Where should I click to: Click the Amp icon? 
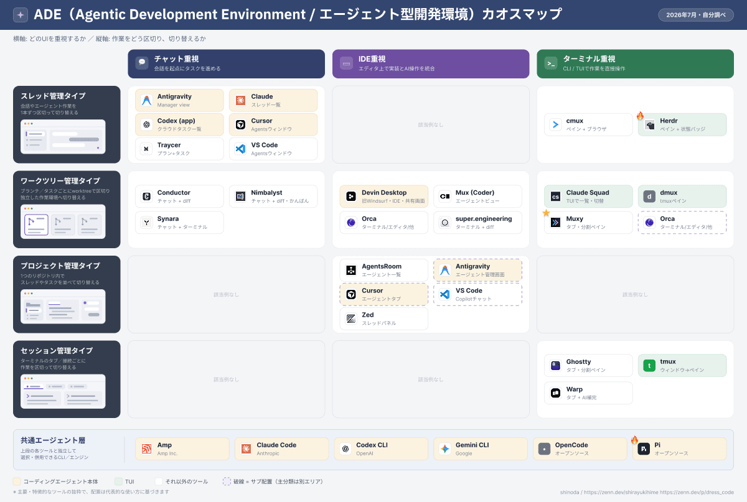[147, 449]
